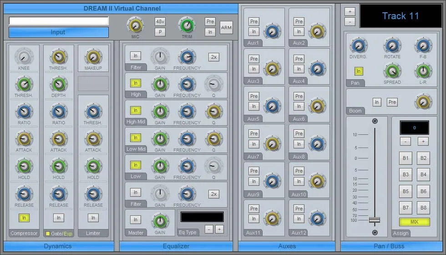This screenshot has width=446, height=255.
Task: Toggle the Pan In switch
Action: (x=359, y=71)
